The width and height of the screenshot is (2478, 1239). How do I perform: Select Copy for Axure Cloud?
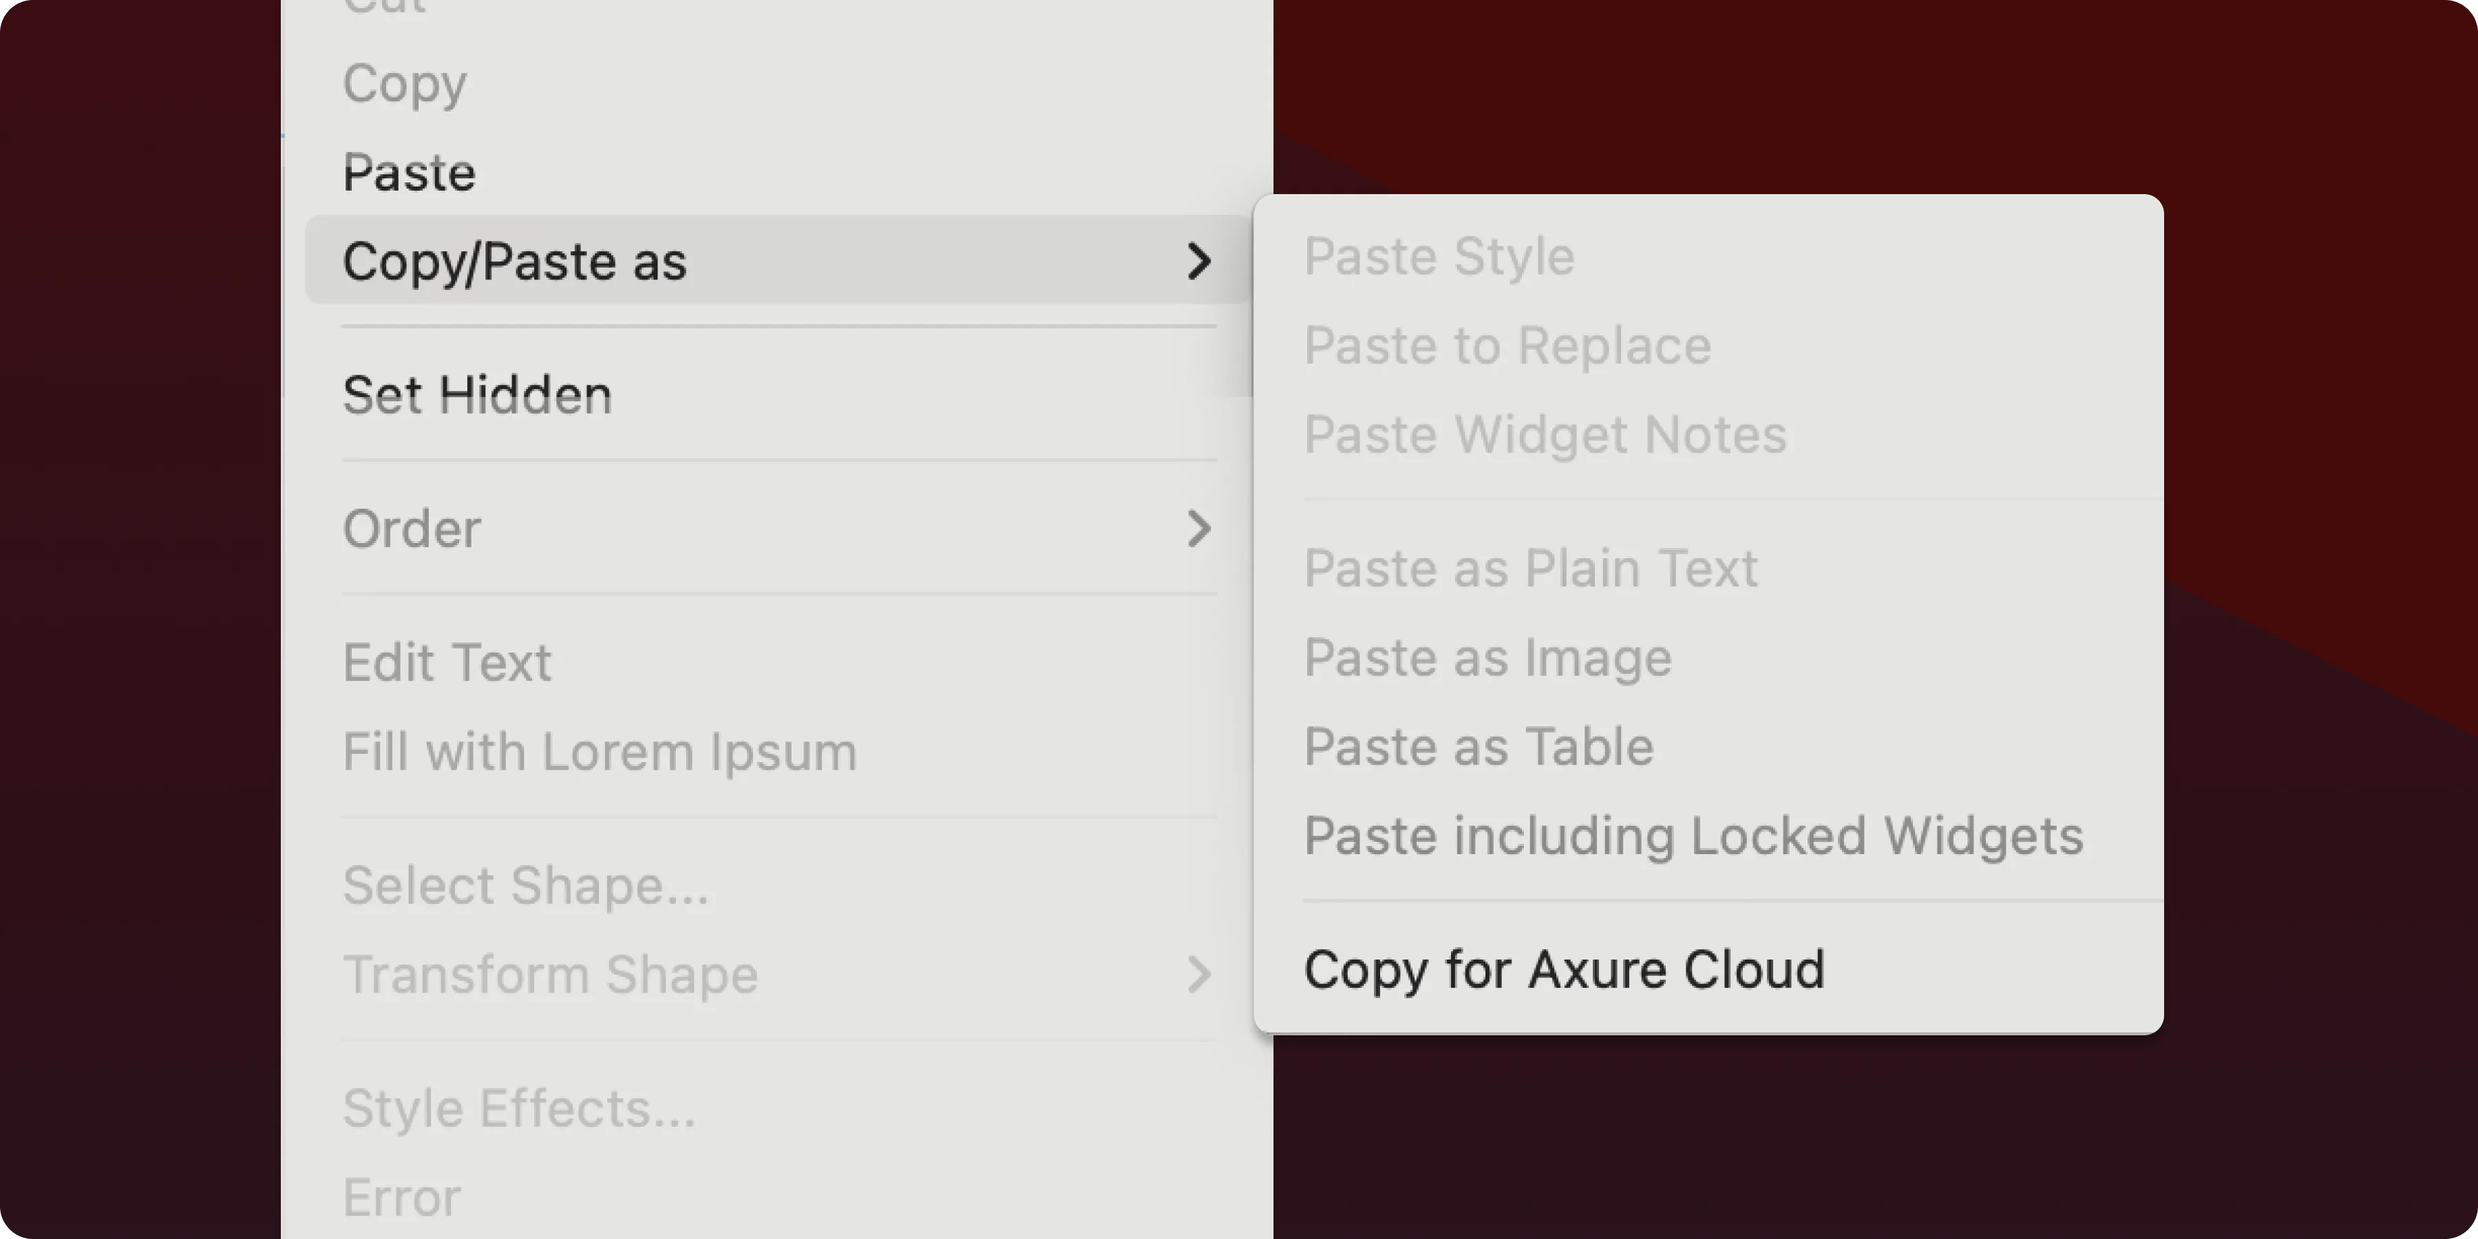tap(1564, 970)
